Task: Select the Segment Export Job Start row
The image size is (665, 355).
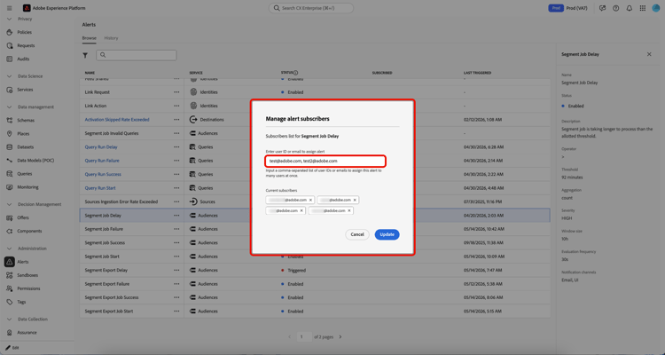Action: point(314,312)
